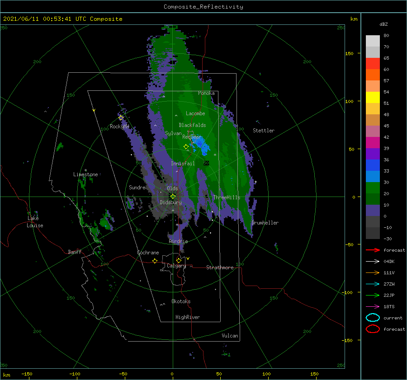Select the Stettler label on map
The width and height of the screenshot is (407, 380).
coord(264,131)
